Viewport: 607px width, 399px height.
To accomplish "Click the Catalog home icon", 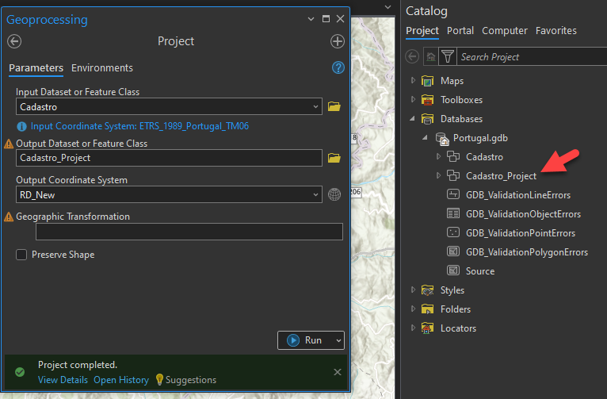I will pos(429,57).
